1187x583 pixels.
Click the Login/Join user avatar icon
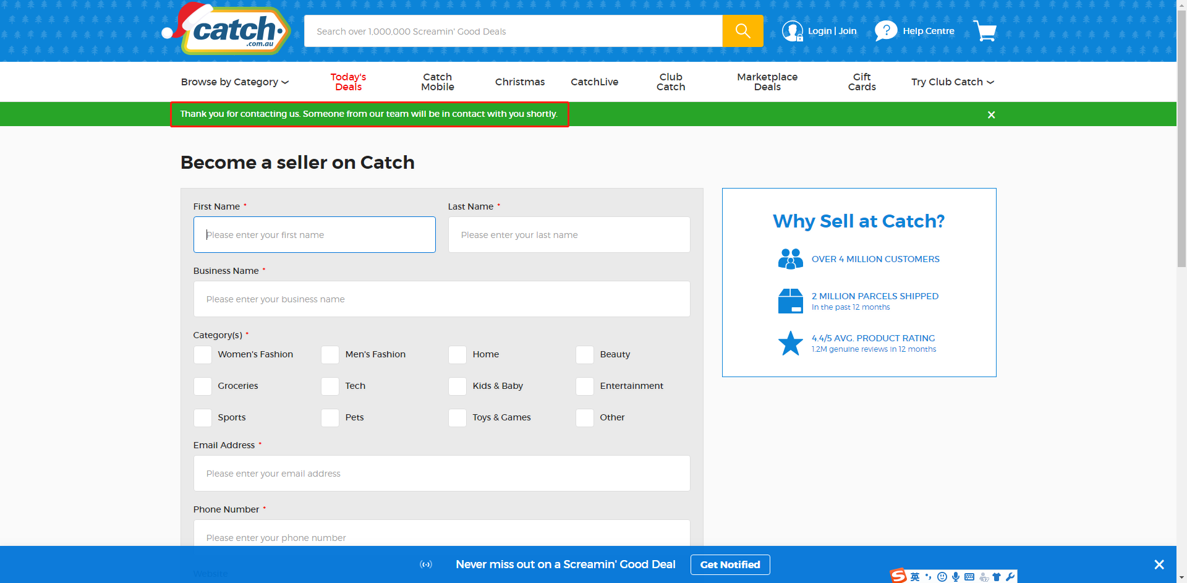click(793, 31)
